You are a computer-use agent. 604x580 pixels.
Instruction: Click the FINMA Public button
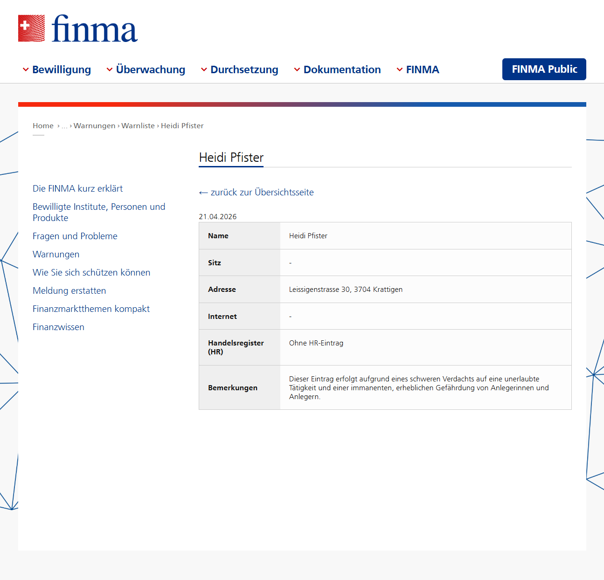coord(544,69)
